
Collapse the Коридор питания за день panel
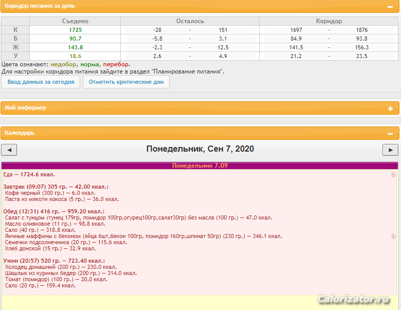tap(390, 6)
